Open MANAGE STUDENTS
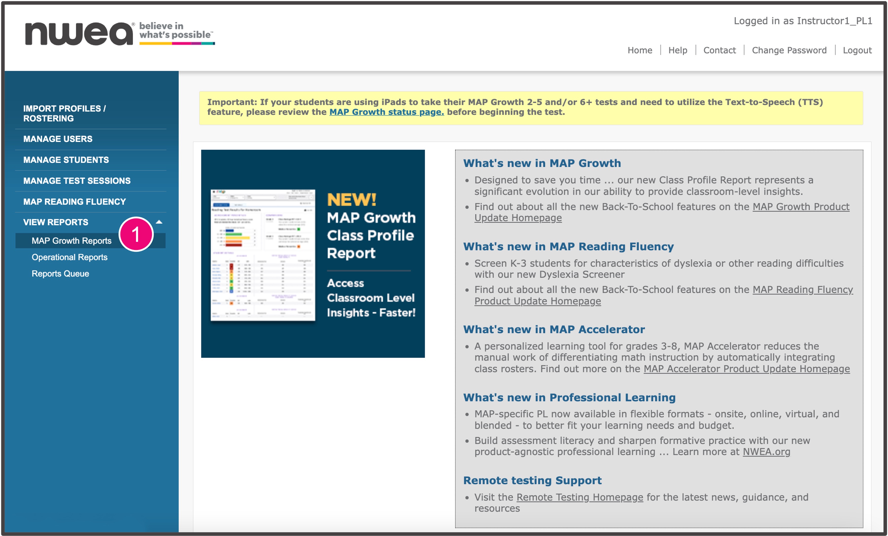The image size is (888, 536). [66, 159]
